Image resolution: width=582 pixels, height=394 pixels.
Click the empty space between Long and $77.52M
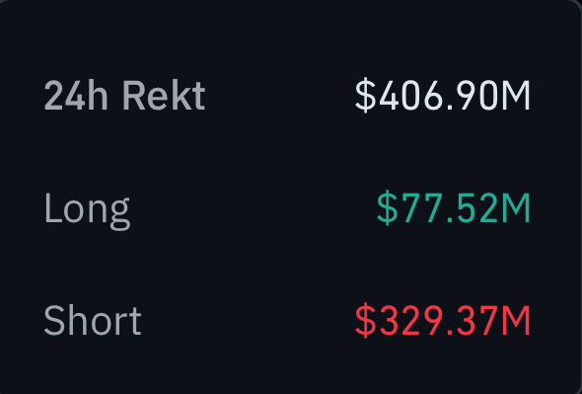[x=254, y=208]
